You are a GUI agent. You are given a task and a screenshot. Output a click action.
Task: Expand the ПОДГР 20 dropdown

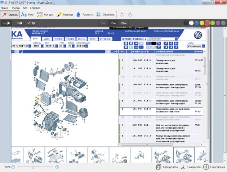[x=73, y=46]
